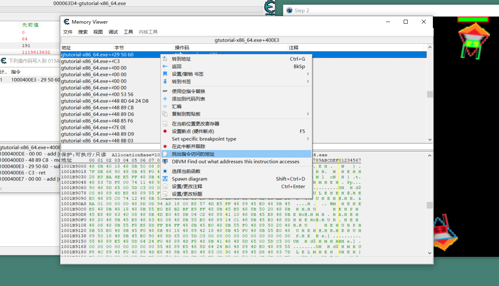Choose 选择当前函数 in the context menu

tap(186, 171)
